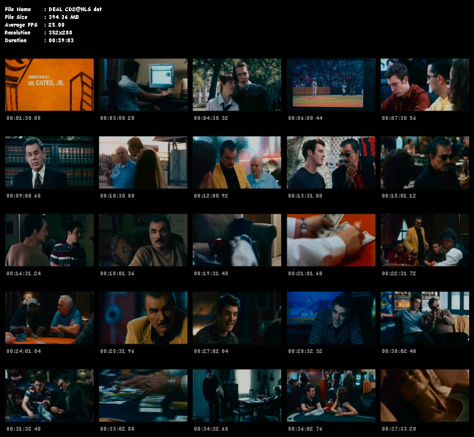Image resolution: width=474 pixels, height=437 pixels.
Task: Click the file size value 394.36 MB
Action: (x=64, y=17)
